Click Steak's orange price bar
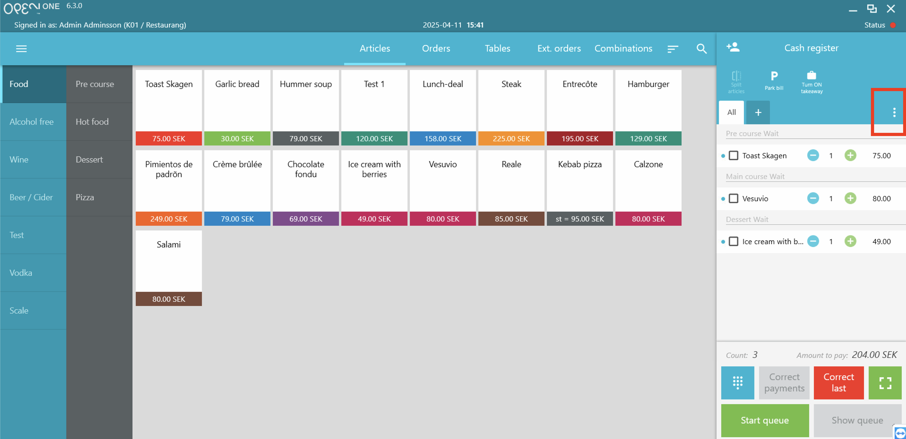906x439 pixels. click(511, 138)
